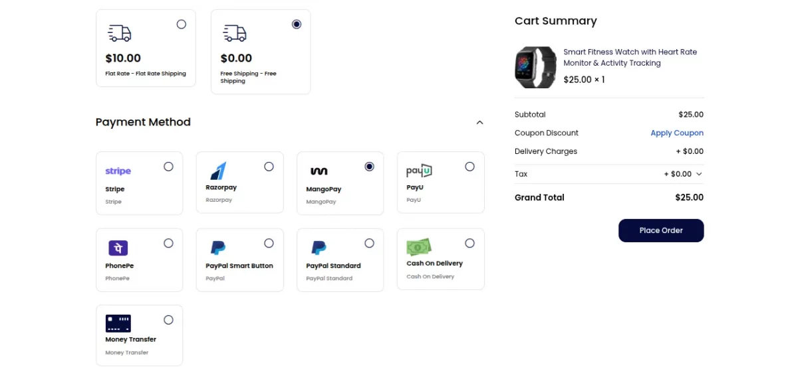Choose PayU payment radio button

[x=469, y=167]
